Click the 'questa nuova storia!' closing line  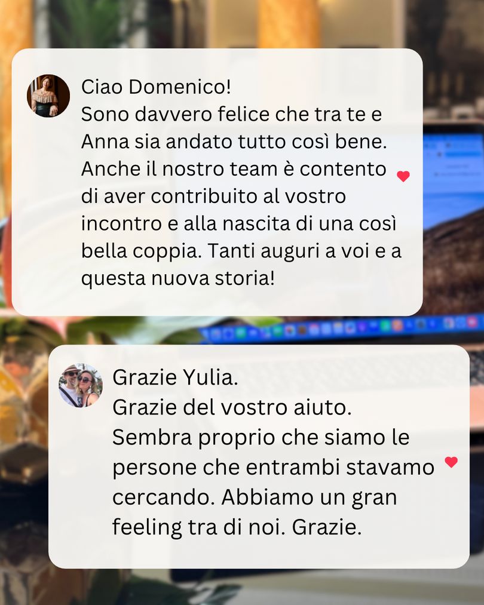(178, 278)
